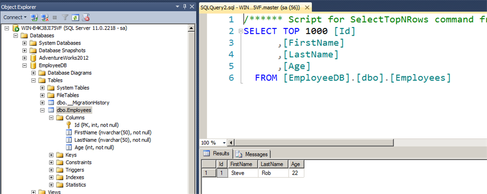The height and width of the screenshot is (194, 487).
Task: Click the primary key icon for Id column
Action: click(x=69, y=125)
